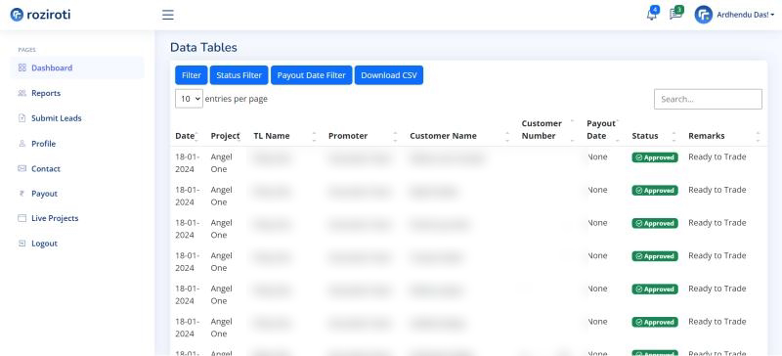The width and height of the screenshot is (782, 356).
Task: Sort table by Date column
Action: [x=187, y=136]
